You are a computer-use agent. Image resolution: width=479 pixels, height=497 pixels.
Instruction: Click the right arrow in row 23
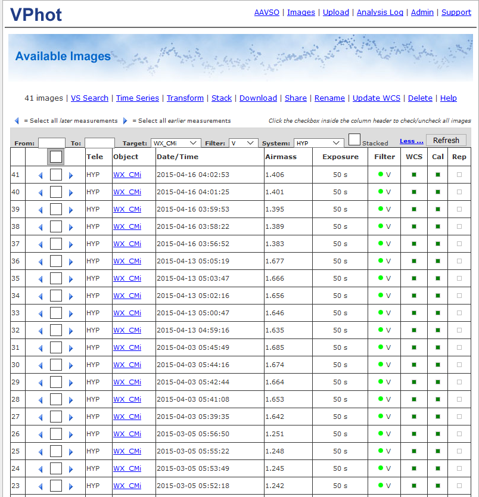70,487
